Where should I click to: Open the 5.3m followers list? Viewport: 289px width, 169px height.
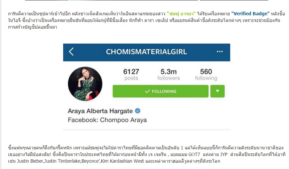(168, 74)
